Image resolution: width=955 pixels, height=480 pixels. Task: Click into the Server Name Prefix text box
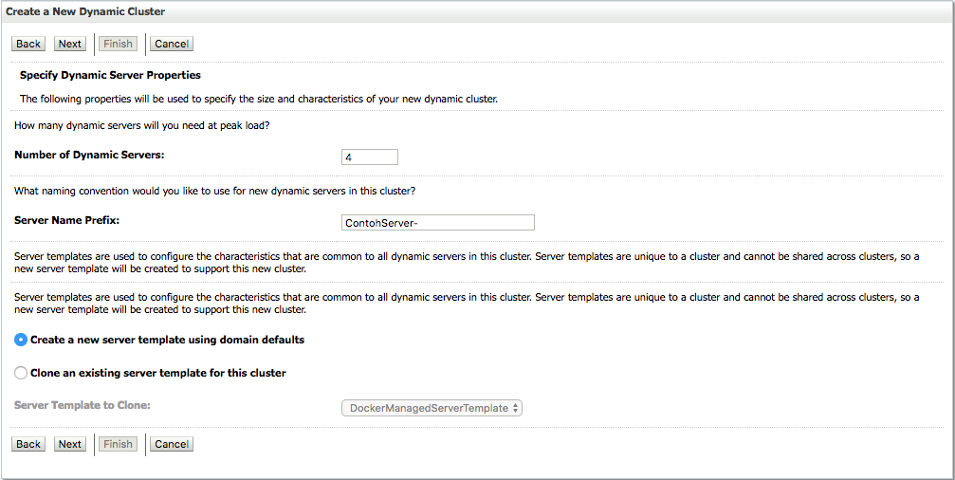(x=438, y=222)
